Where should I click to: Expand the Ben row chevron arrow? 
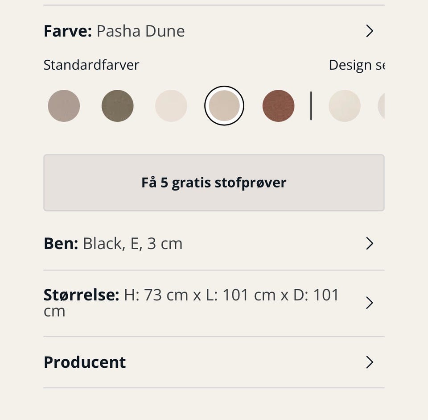point(369,244)
